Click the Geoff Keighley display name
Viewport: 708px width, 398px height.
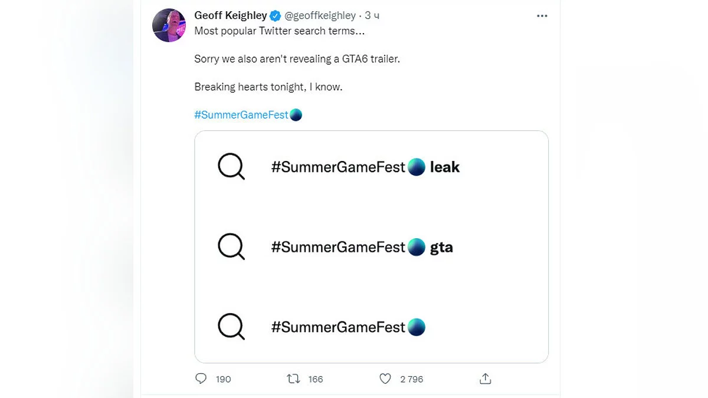tap(230, 15)
